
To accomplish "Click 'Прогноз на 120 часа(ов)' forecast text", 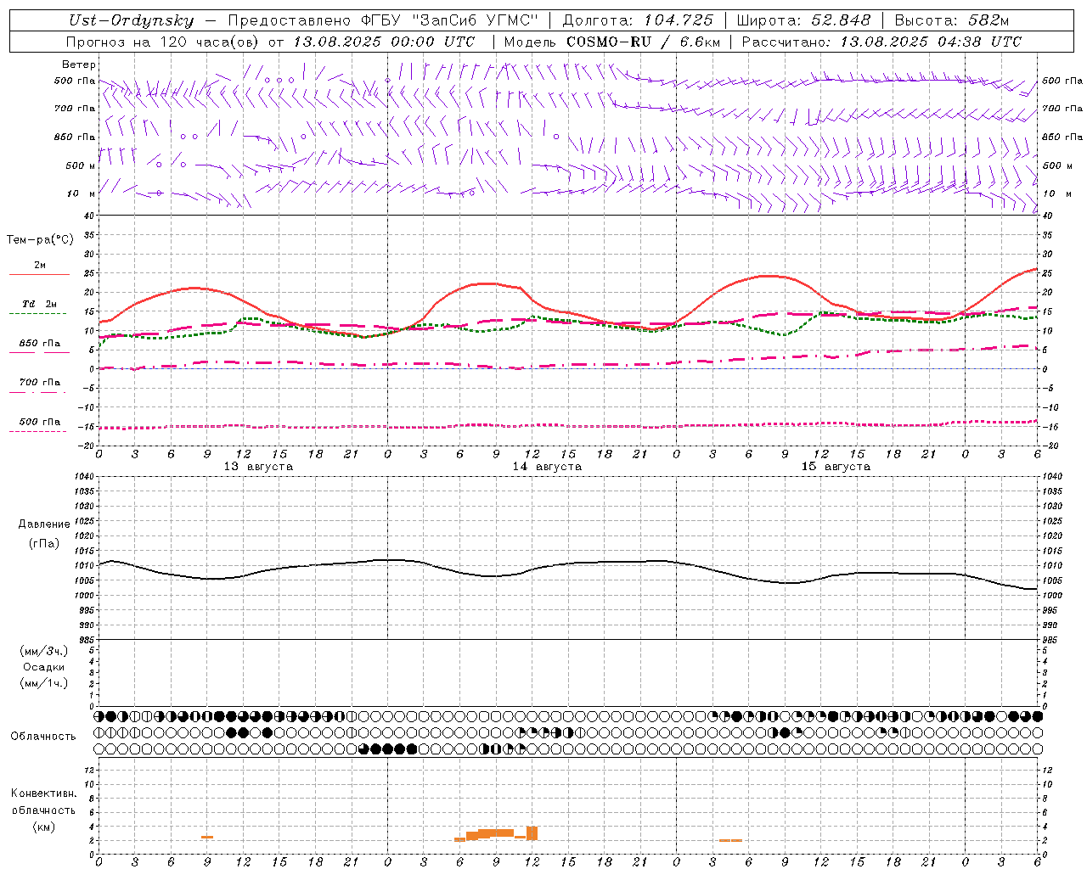I will point(163,42).
